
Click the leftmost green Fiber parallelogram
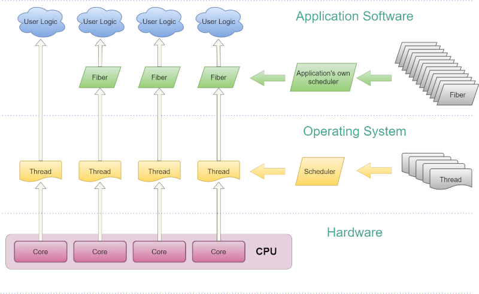(x=100, y=77)
